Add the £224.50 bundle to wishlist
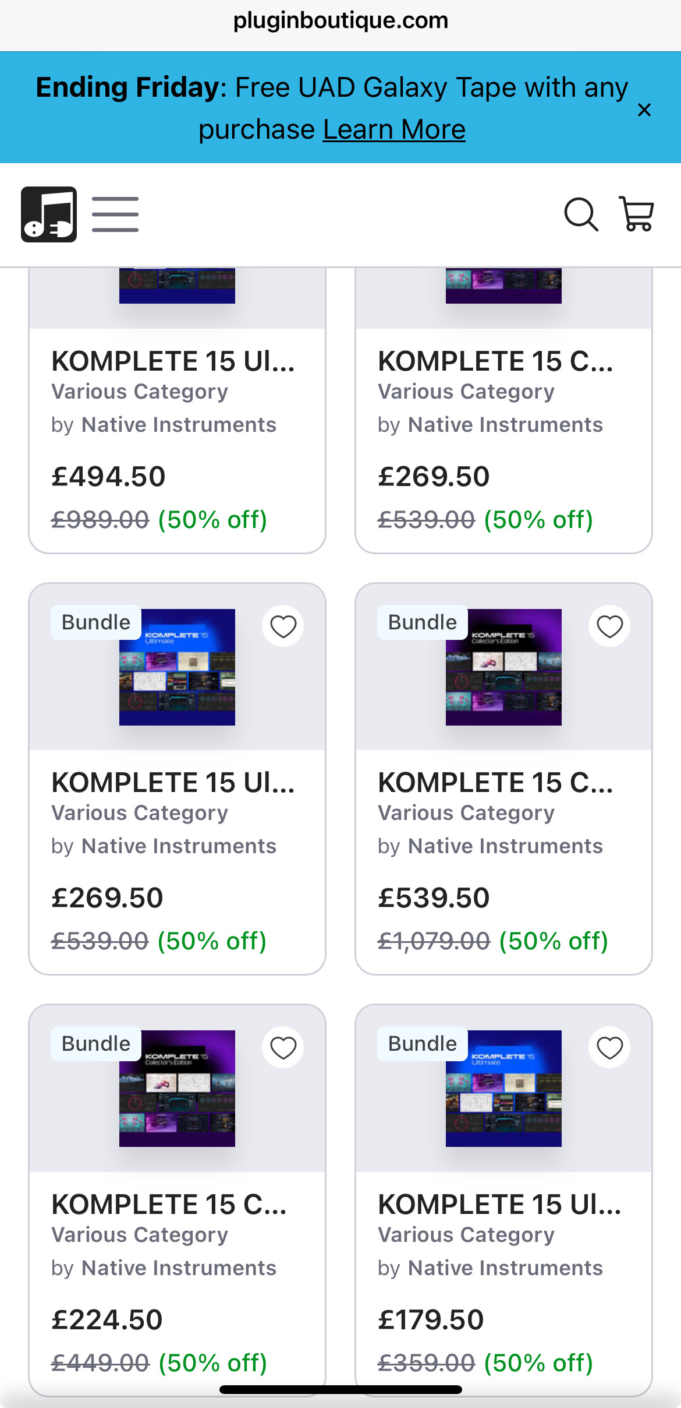This screenshot has height=1408, width=681. [283, 1048]
